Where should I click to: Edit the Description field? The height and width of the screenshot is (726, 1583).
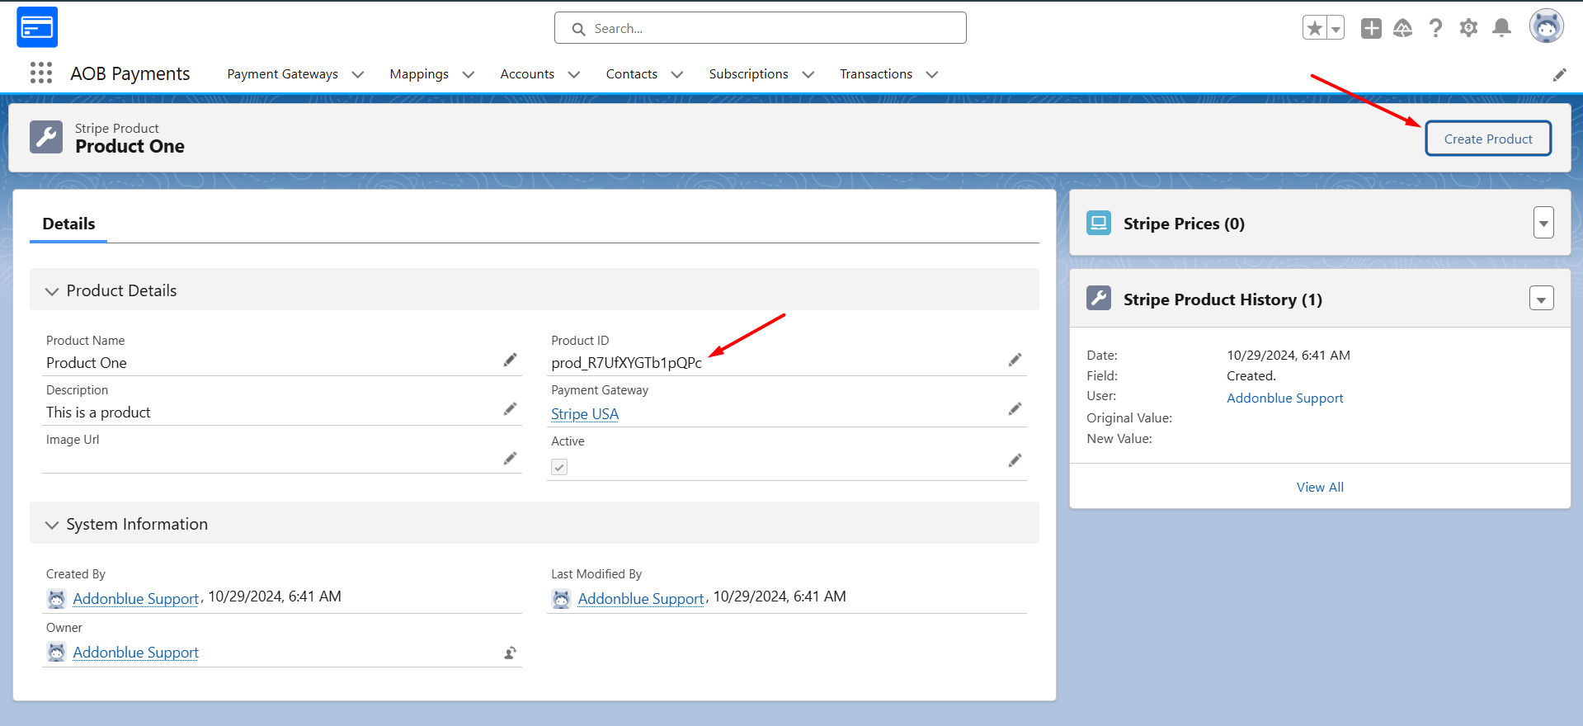click(x=510, y=409)
